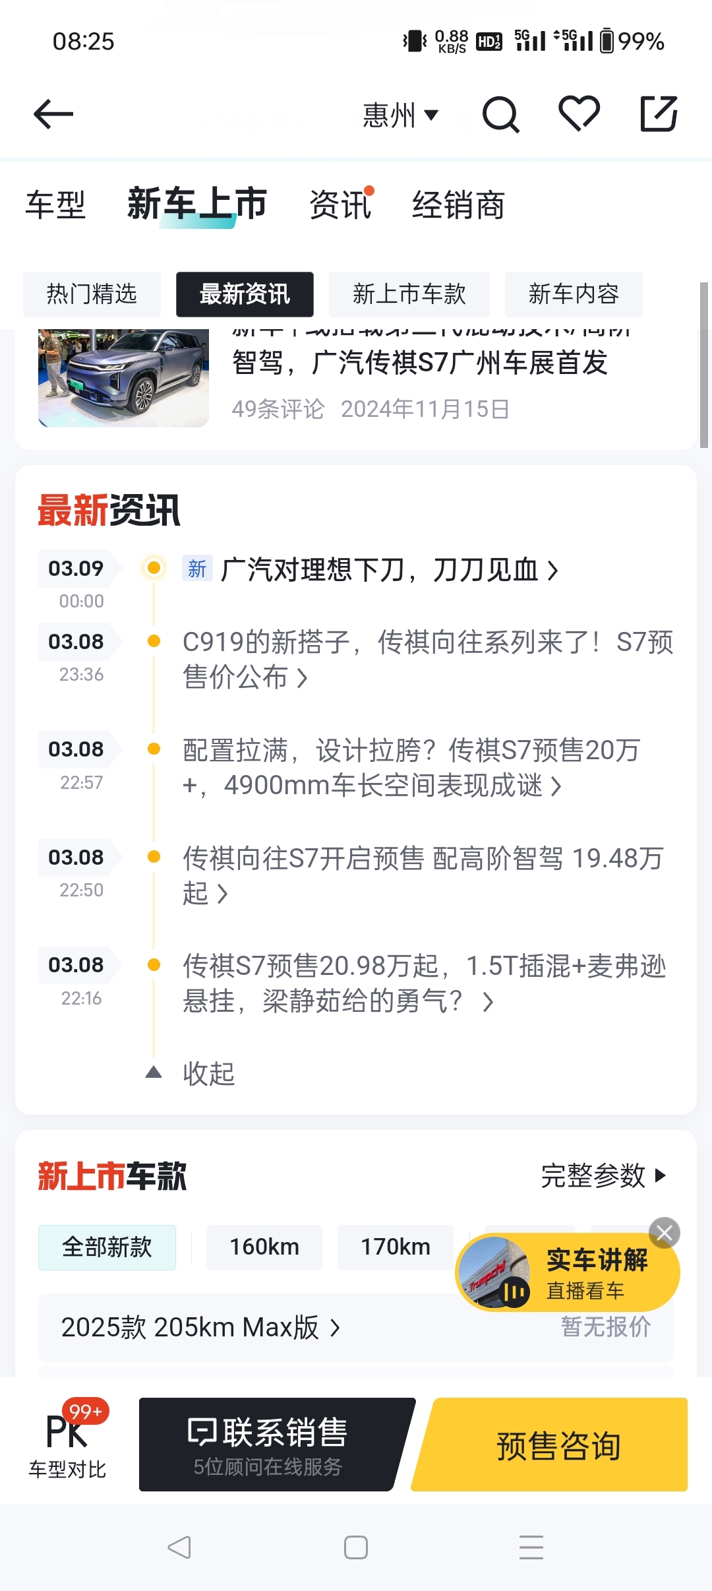
Task: Open the search magnifier icon
Action: (500, 115)
